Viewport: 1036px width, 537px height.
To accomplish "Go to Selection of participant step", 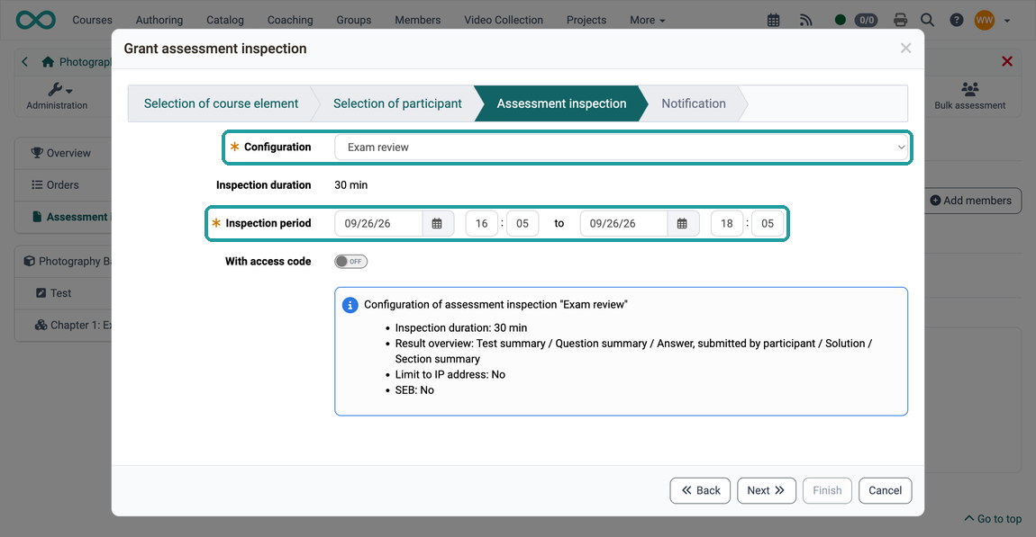I will tap(397, 103).
